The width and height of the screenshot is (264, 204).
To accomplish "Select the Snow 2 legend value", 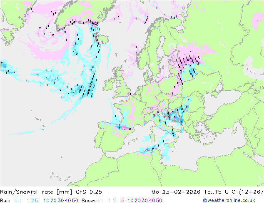I will pyautogui.click(x=115, y=201).
